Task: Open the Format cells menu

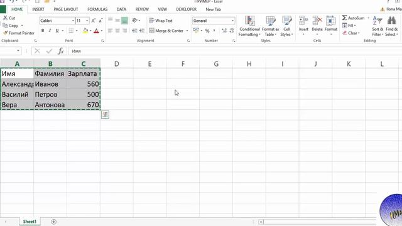Action: [x=331, y=26]
